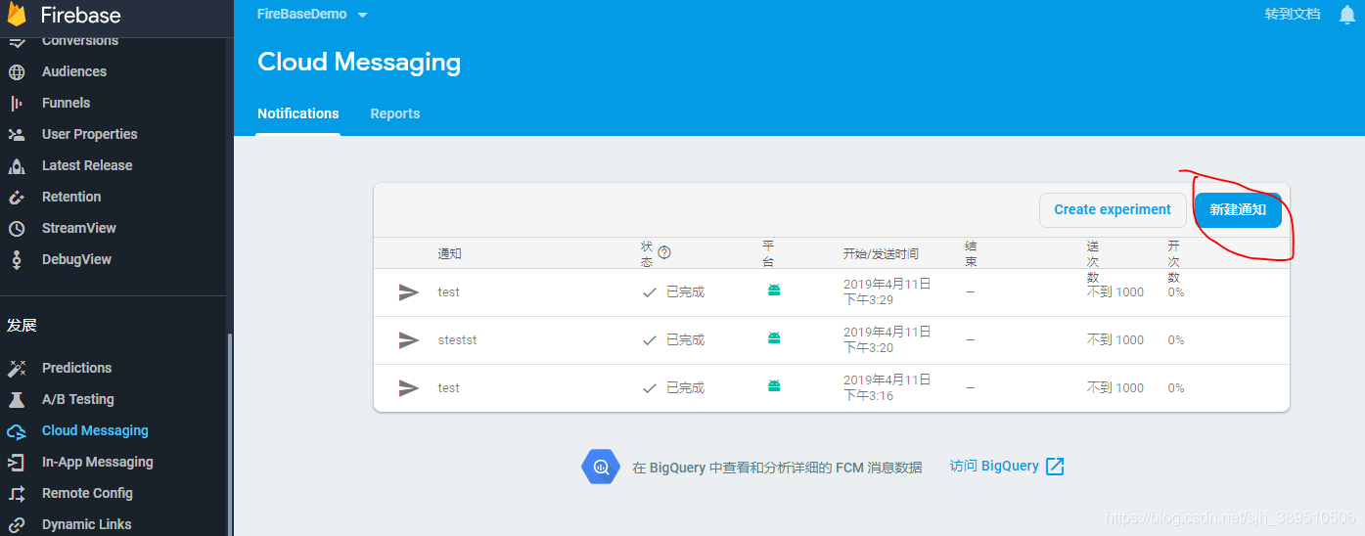
Task: Click the 转到文档 link
Action: click(1293, 14)
